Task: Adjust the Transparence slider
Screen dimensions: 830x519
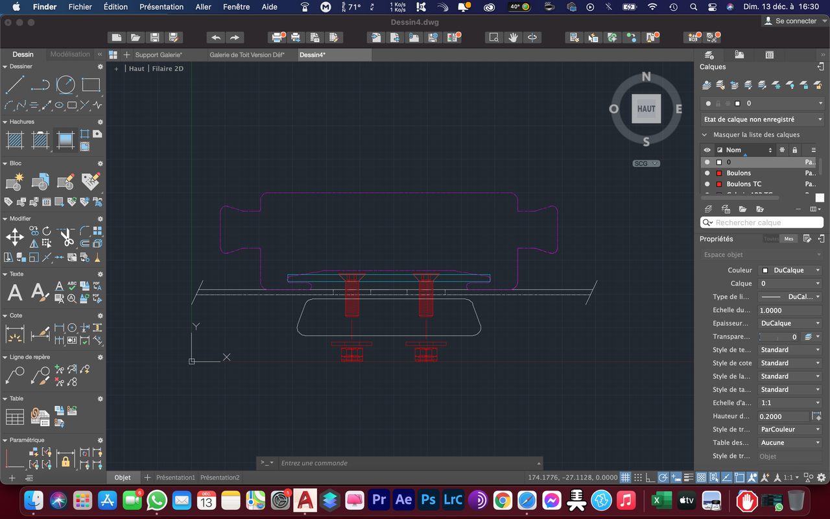Action: click(x=778, y=337)
